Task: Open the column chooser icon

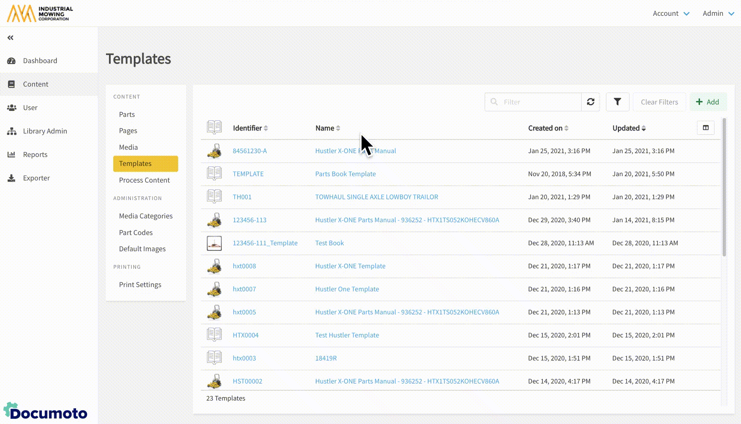Action: click(706, 128)
